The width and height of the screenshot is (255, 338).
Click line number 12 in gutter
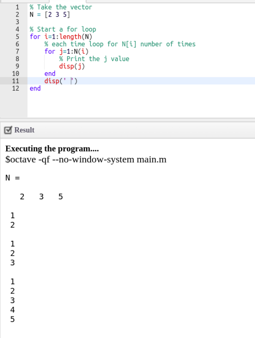tap(15, 88)
